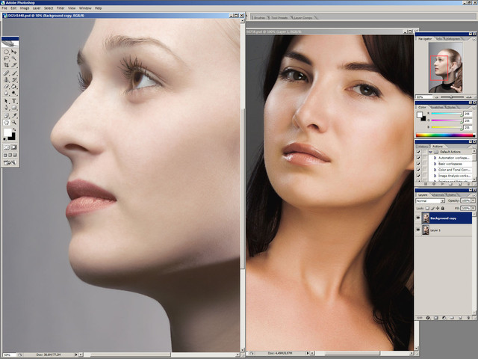
Task: Toggle Color and Tonal Correction checkbox
Action: click(418, 170)
